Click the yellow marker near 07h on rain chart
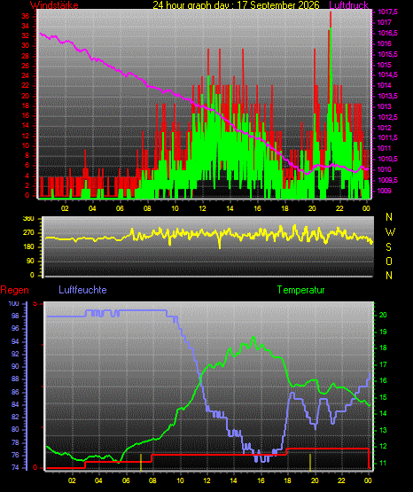The width and height of the screenshot is (413, 492). point(141,462)
